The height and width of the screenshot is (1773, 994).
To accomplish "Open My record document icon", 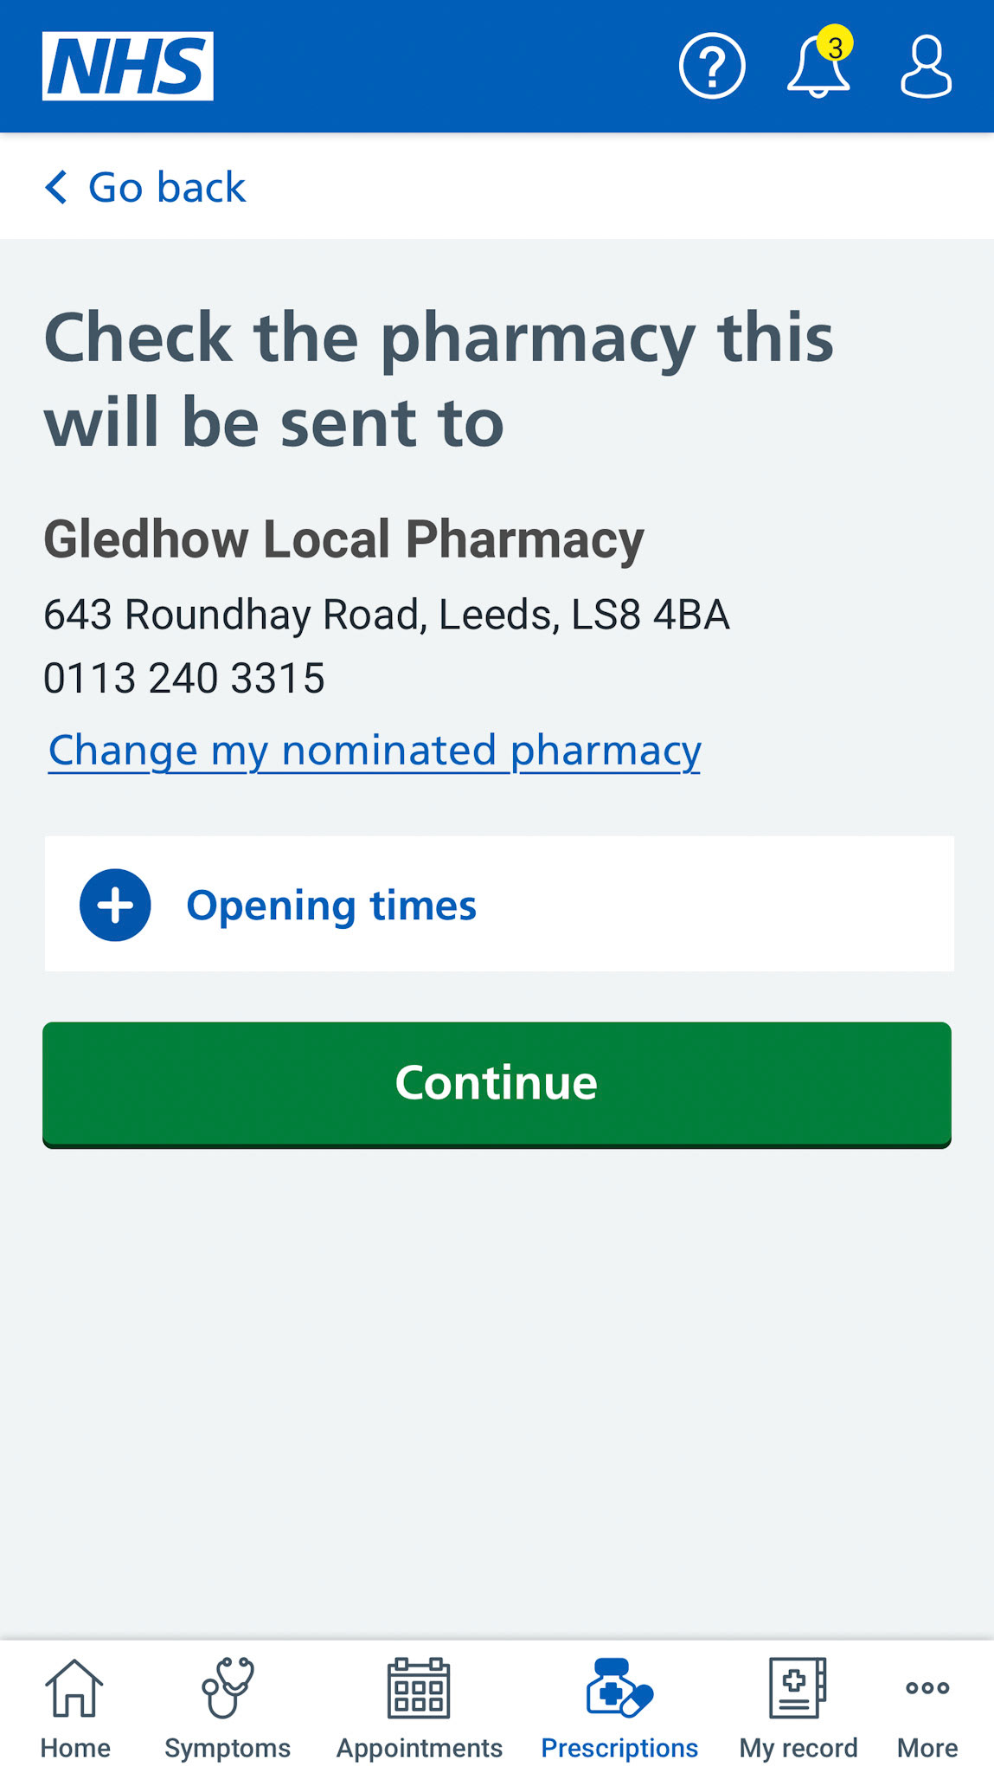I will (x=798, y=1687).
